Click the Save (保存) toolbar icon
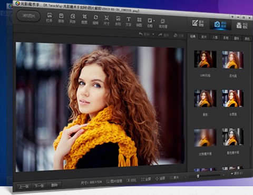 click(x=61, y=18)
